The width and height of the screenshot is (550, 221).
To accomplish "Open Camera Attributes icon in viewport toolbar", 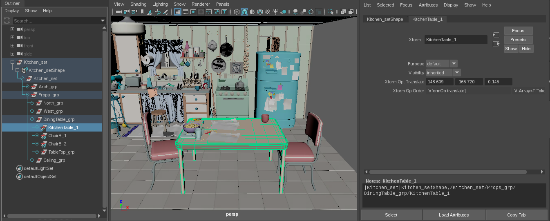I will (134, 12).
